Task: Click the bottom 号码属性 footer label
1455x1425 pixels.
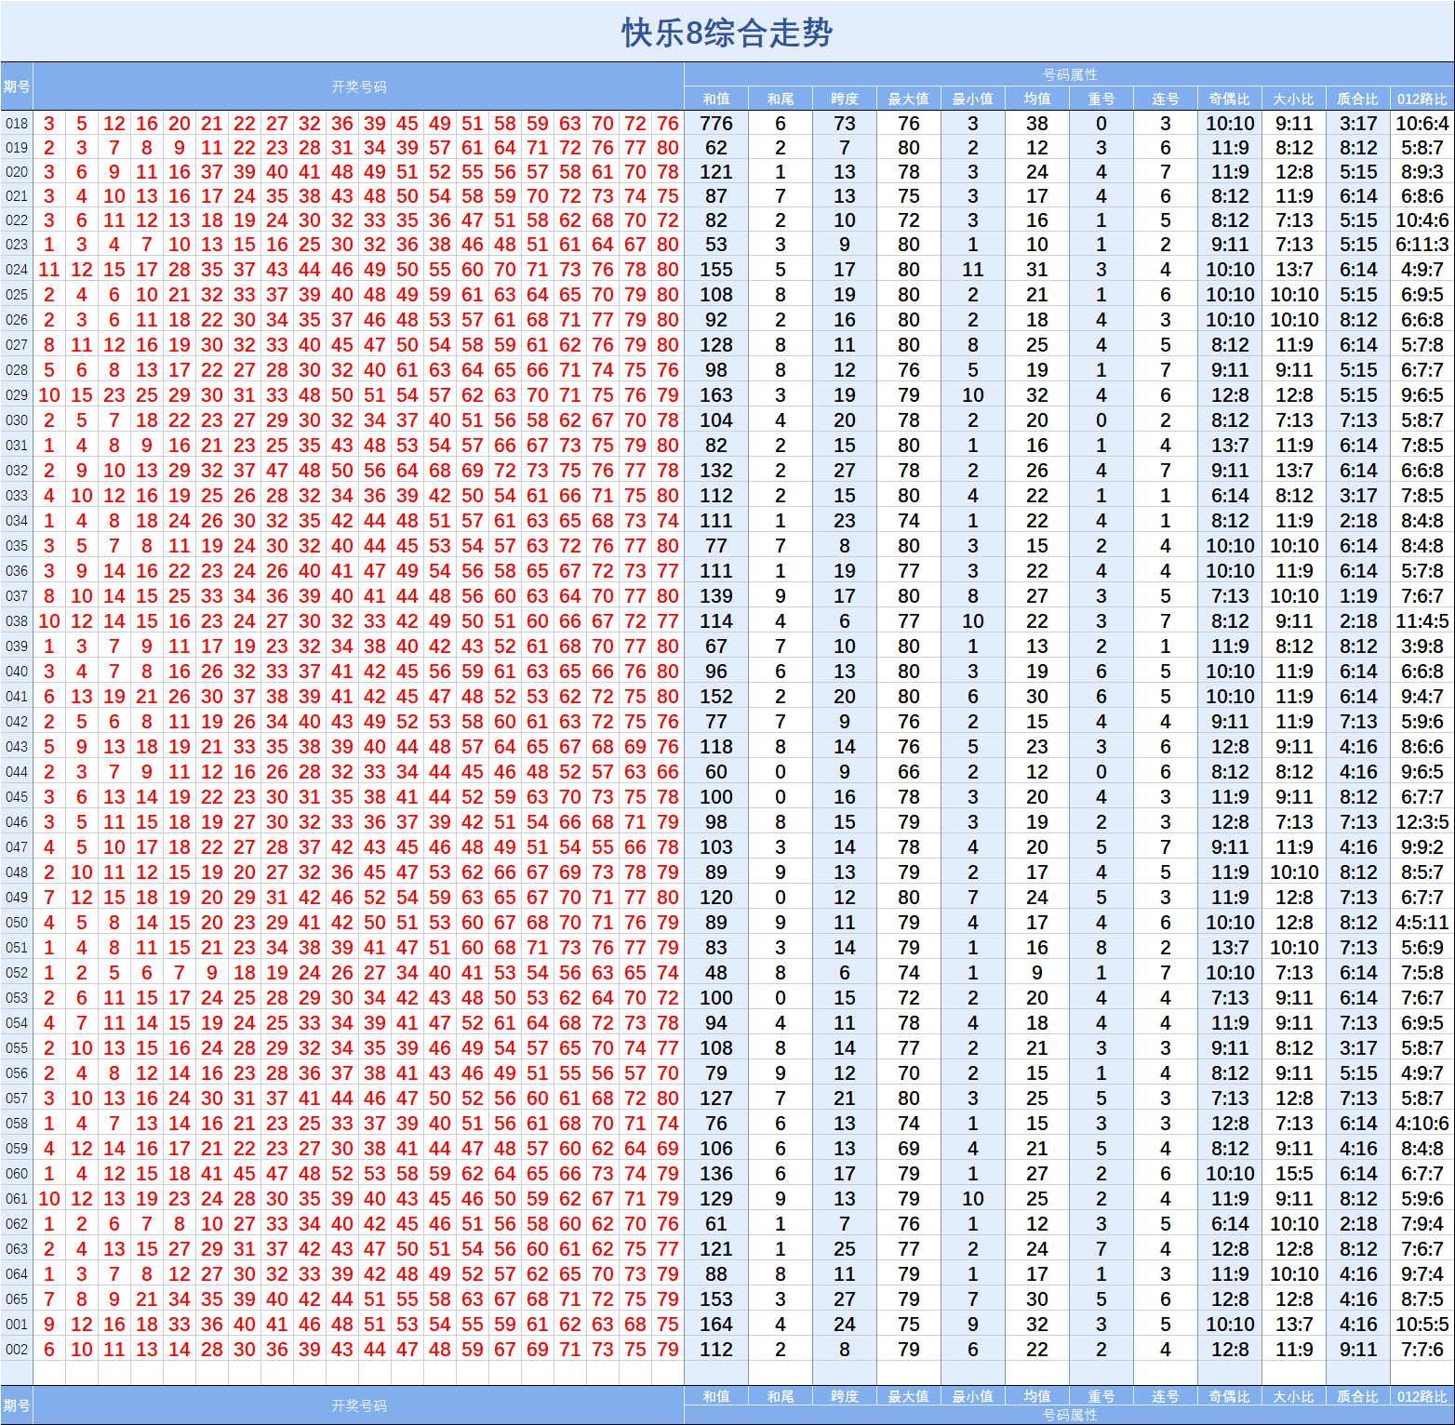Action: point(1070,1415)
